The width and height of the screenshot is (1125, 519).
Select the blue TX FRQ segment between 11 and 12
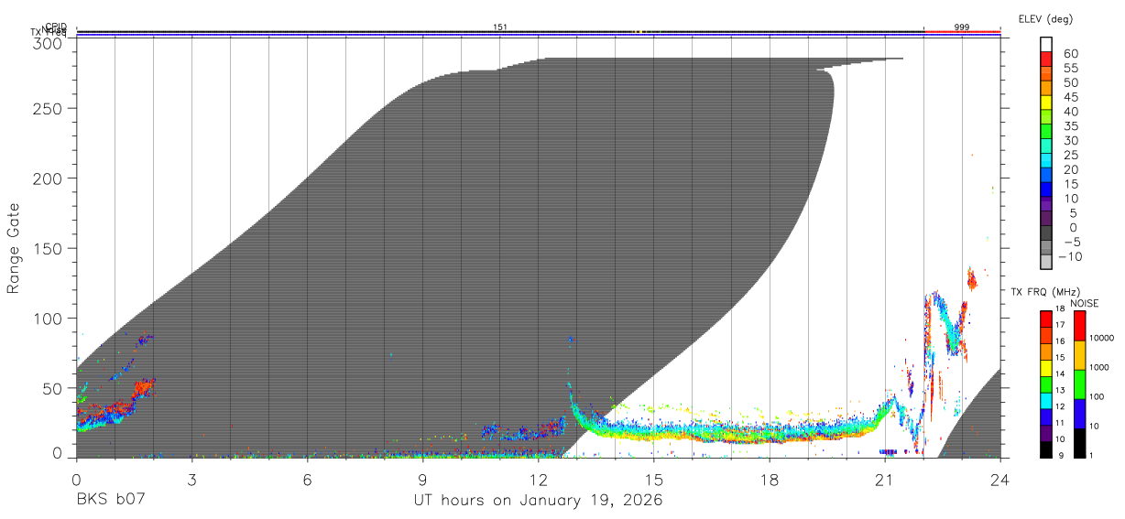(x=1046, y=416)
